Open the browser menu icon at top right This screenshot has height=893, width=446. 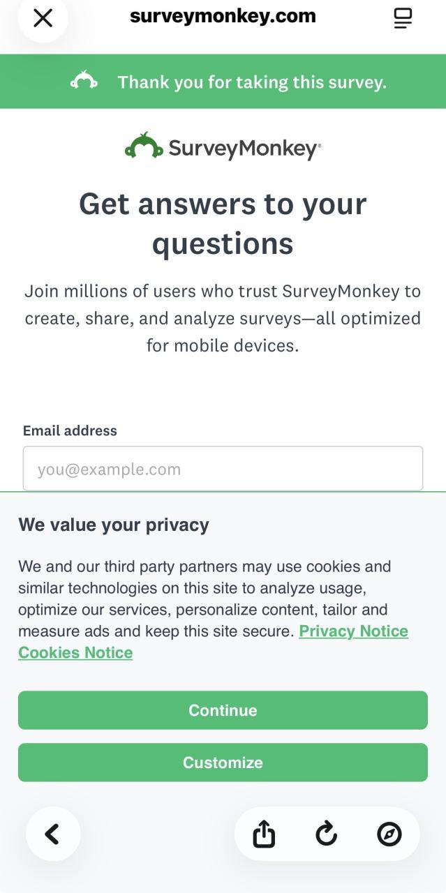[403, 18]
